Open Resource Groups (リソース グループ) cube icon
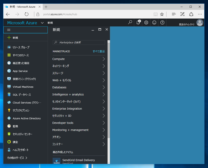 pos(9,47)
